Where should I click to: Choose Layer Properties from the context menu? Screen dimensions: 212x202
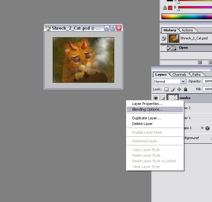[x=155, y=104]
